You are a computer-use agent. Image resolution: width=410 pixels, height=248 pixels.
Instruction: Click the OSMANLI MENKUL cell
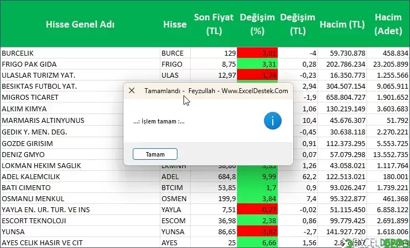[x=80, y=198]
